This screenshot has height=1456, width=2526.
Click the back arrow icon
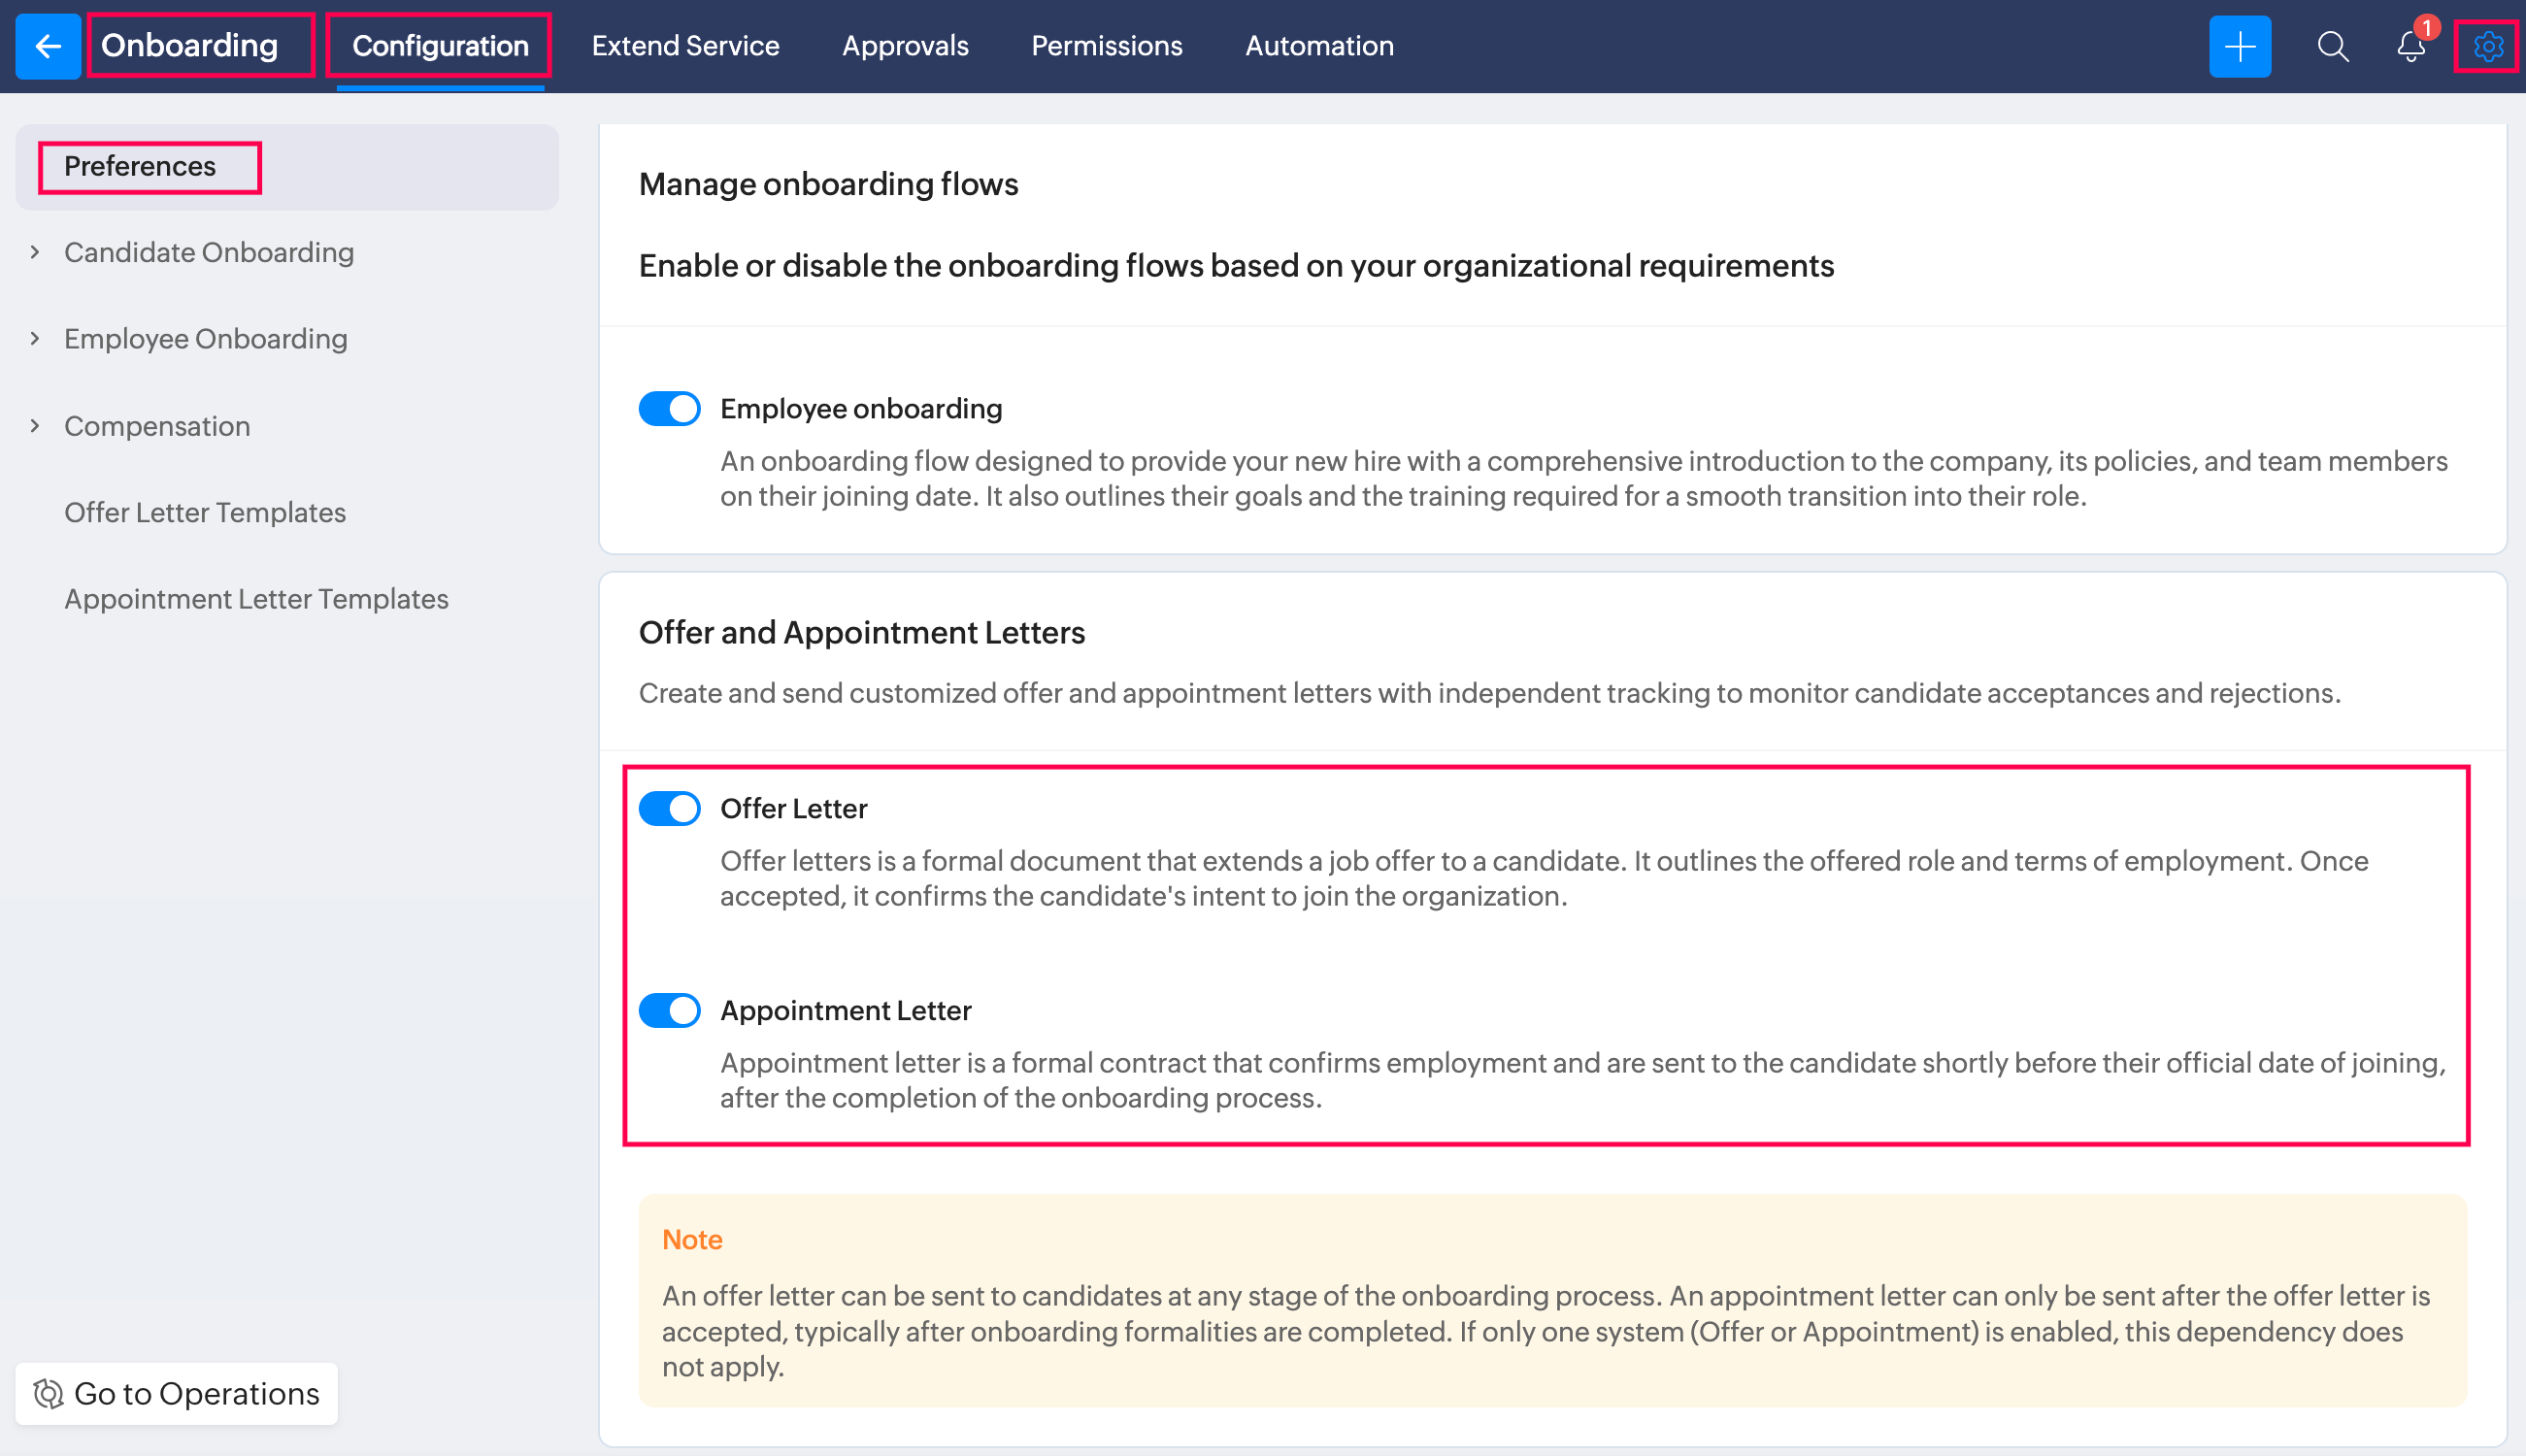48,46
